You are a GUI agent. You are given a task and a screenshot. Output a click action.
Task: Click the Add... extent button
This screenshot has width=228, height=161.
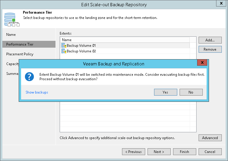[210, 40]
